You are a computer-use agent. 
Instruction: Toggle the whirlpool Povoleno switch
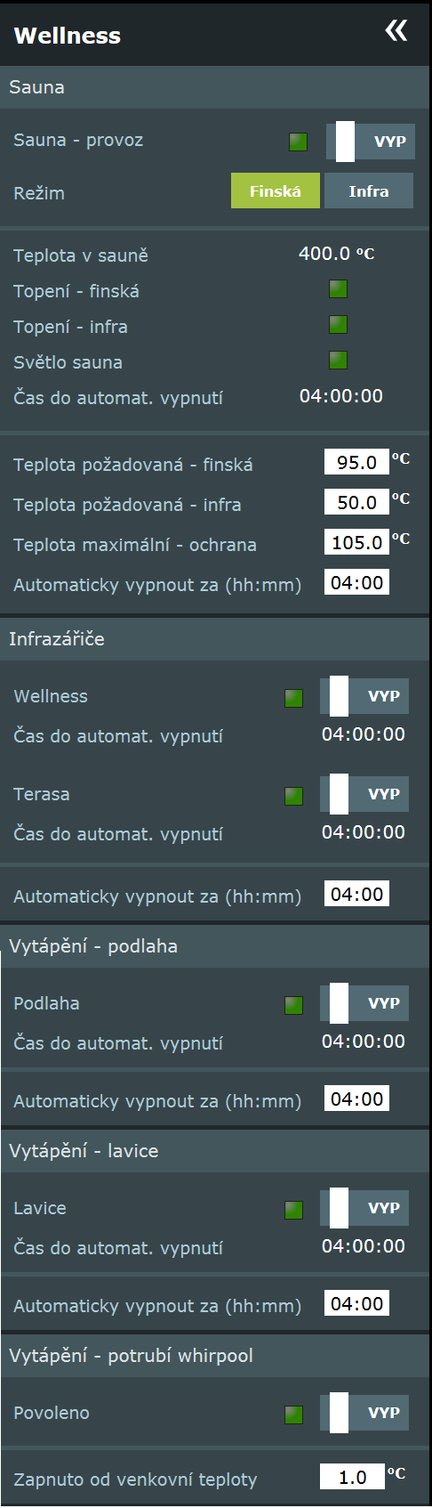point(364,1413)
